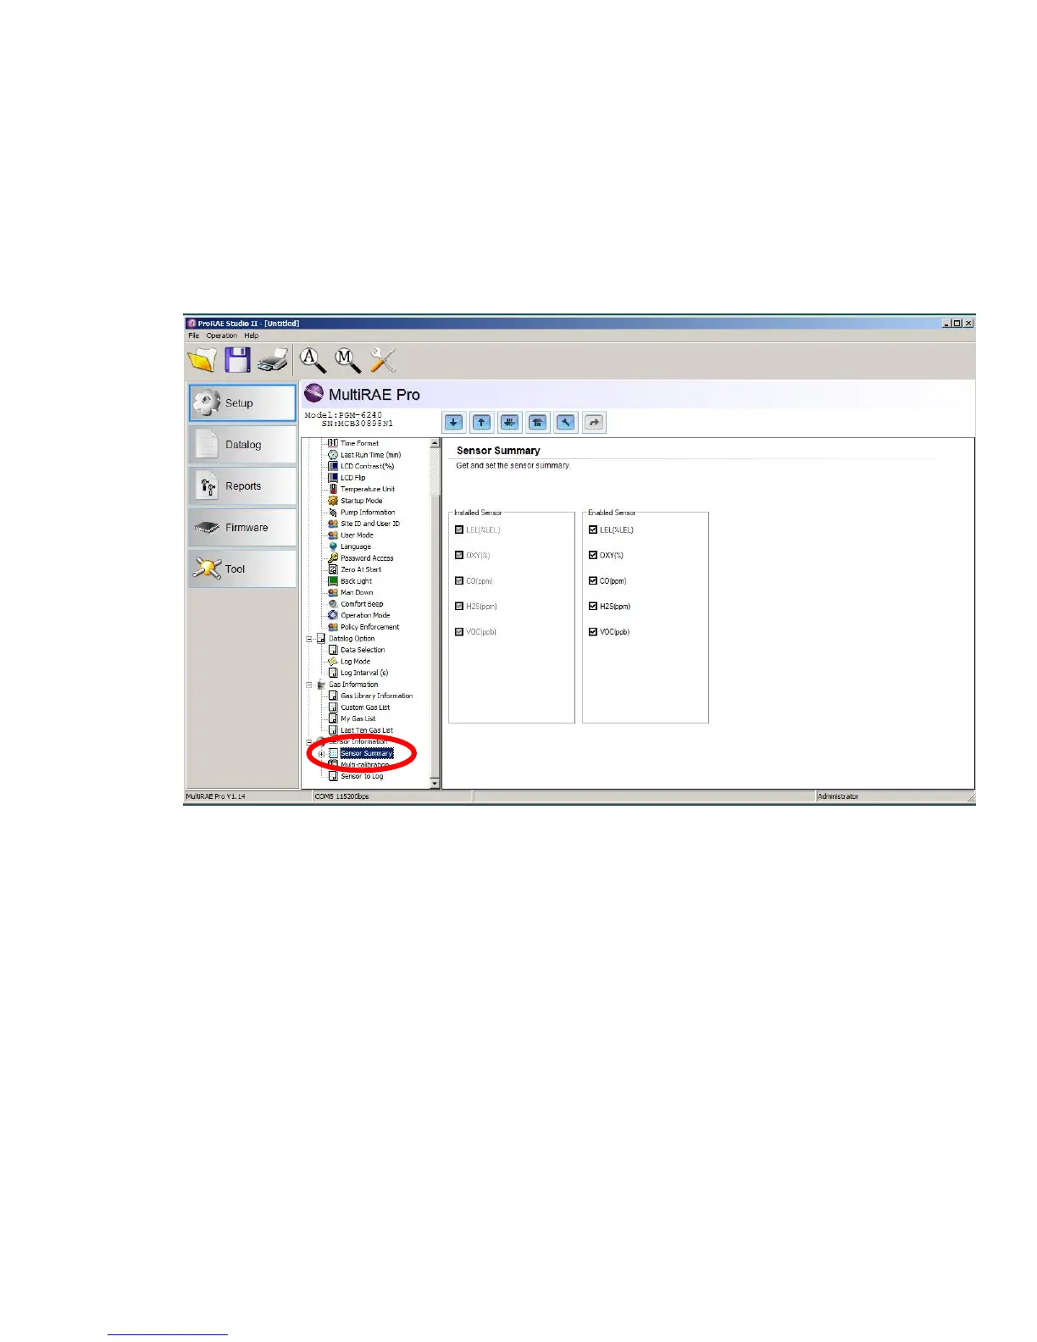Select Zero At Start tree item
Screen dimensions: 1037x1342
point(361,569)
